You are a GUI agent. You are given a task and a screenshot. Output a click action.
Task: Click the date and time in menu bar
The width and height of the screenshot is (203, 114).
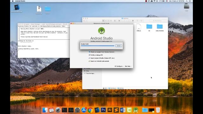click(x=176, y=1)
